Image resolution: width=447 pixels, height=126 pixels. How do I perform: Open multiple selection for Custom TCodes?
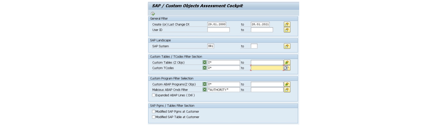coord(289,68)
